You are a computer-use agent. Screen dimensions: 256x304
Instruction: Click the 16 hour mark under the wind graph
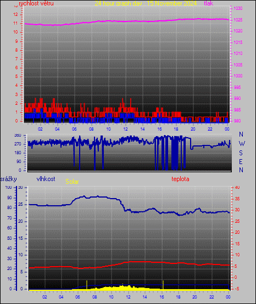coord(159,129)
